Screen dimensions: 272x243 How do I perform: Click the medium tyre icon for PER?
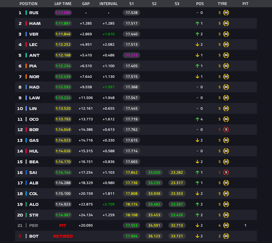[226, 225]
